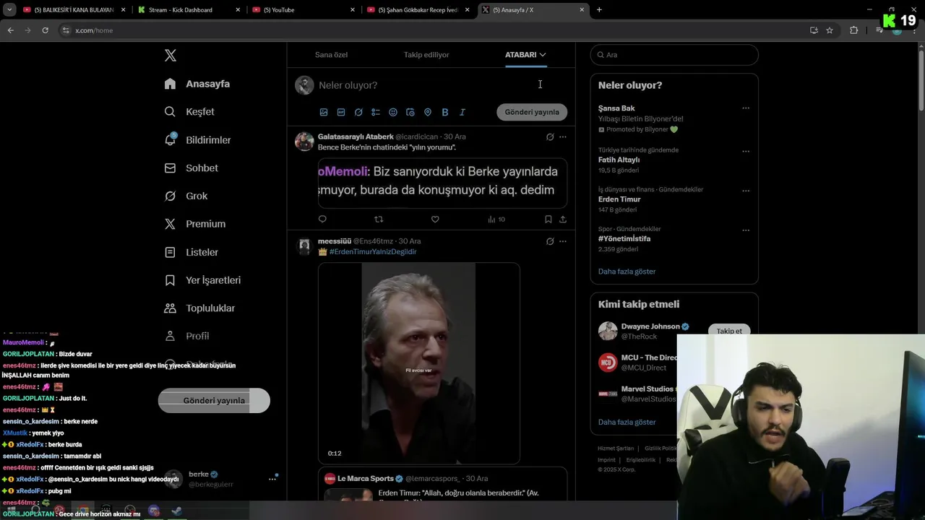
Task: Bookmark this page star icon
Action: (x=830, y=30)
